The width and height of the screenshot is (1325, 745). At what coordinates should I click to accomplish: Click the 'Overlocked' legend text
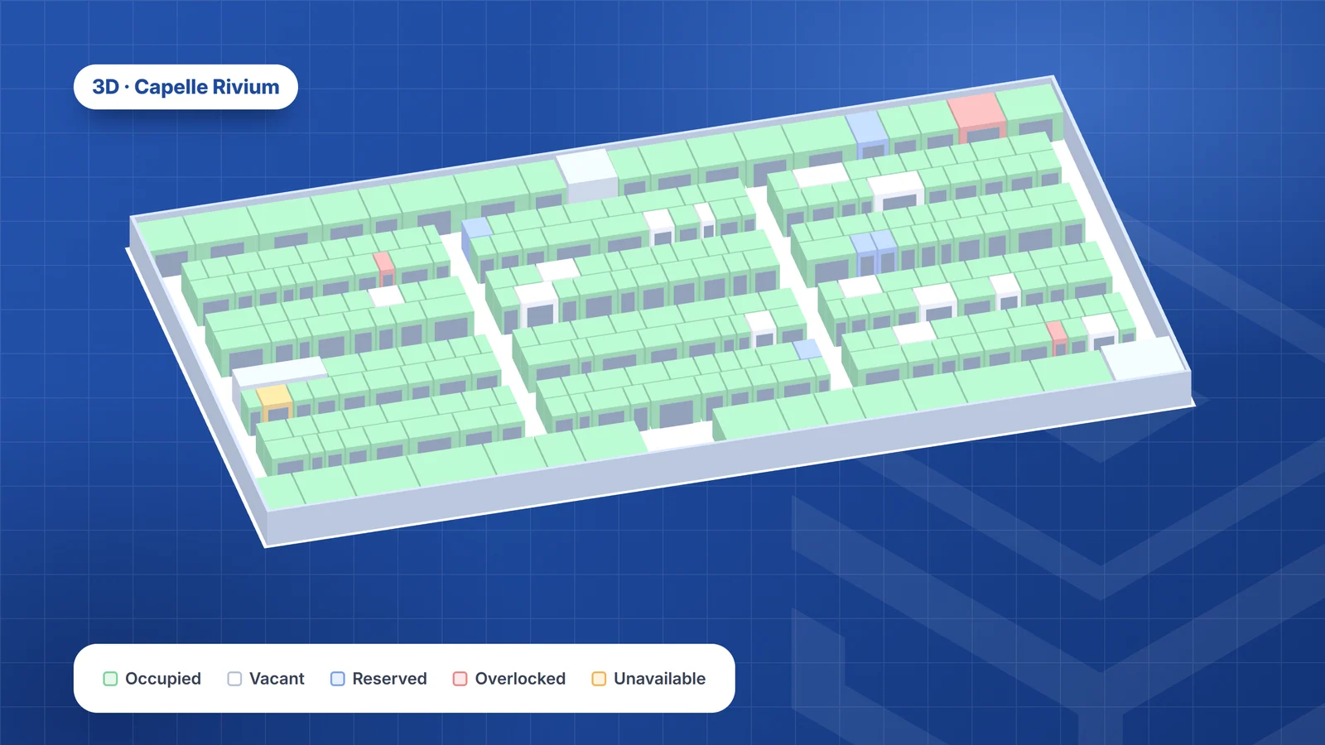tap(520, 679)
